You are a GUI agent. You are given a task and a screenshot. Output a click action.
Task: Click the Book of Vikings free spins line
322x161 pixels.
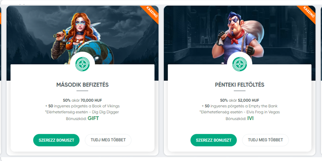pyautogui.click(x=82, y=106)
